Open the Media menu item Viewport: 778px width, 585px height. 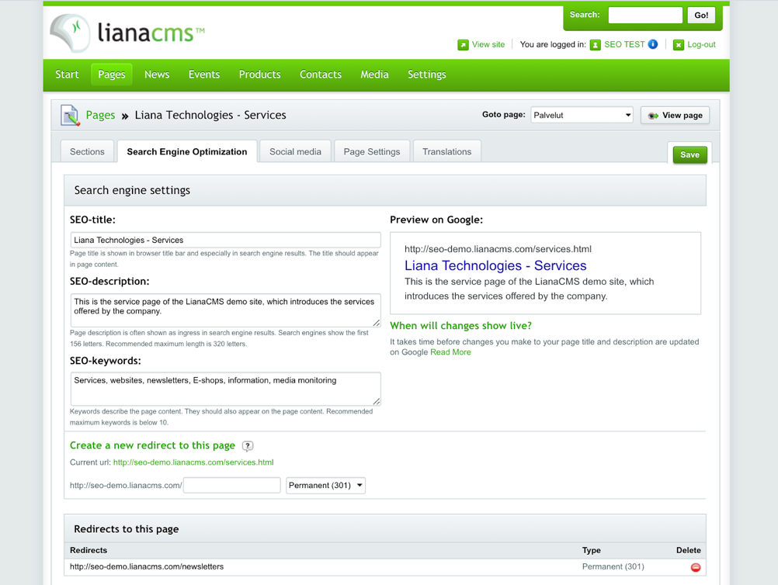[x=374, y=74]
